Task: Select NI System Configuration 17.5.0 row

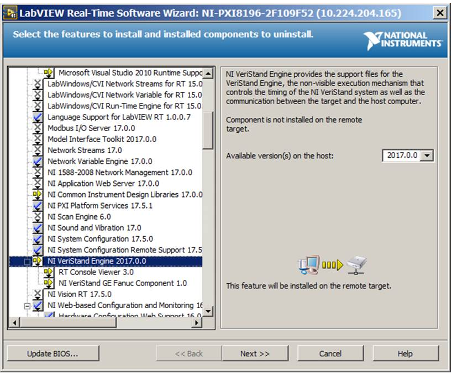Action: [x=101, y=238]
